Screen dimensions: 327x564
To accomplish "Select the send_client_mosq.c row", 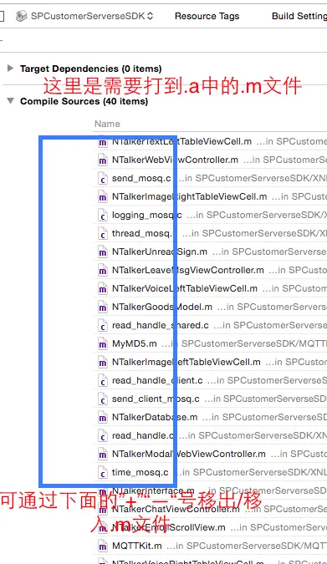I will (210, 399).
